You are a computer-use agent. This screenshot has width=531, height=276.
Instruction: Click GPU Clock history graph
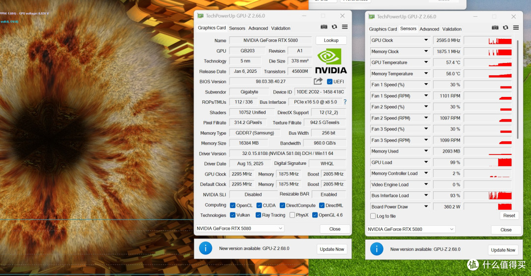[x=488, y=40]
